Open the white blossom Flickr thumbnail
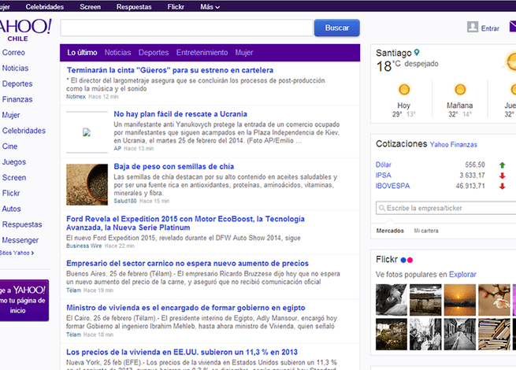 pos(494,300)
